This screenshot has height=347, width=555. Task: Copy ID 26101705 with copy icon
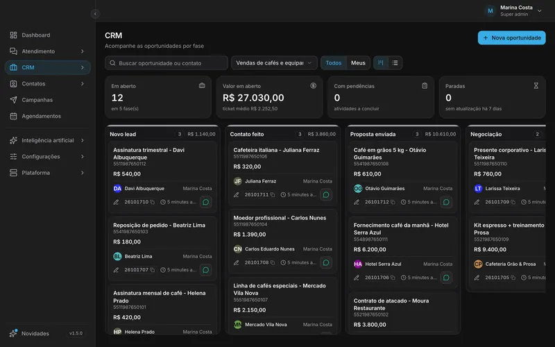coord(513,278)
